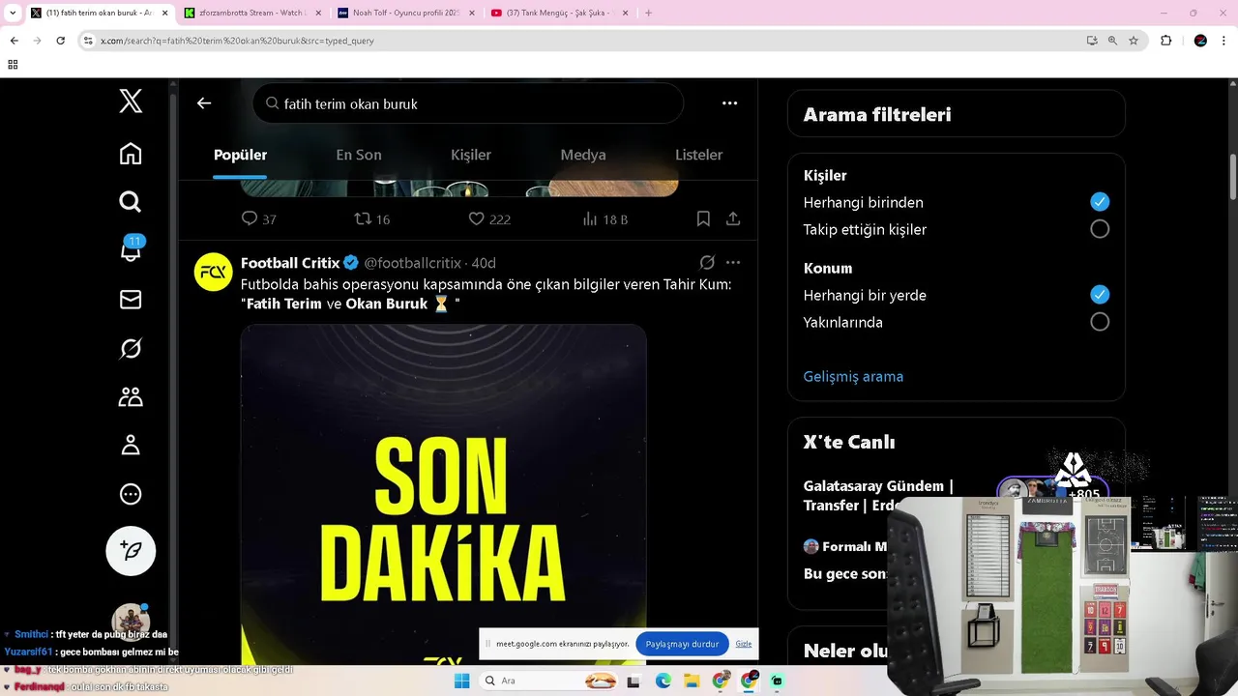Open File Explorer from taskbar
The image size is (1238, 696).
click(x=692, y=681)
